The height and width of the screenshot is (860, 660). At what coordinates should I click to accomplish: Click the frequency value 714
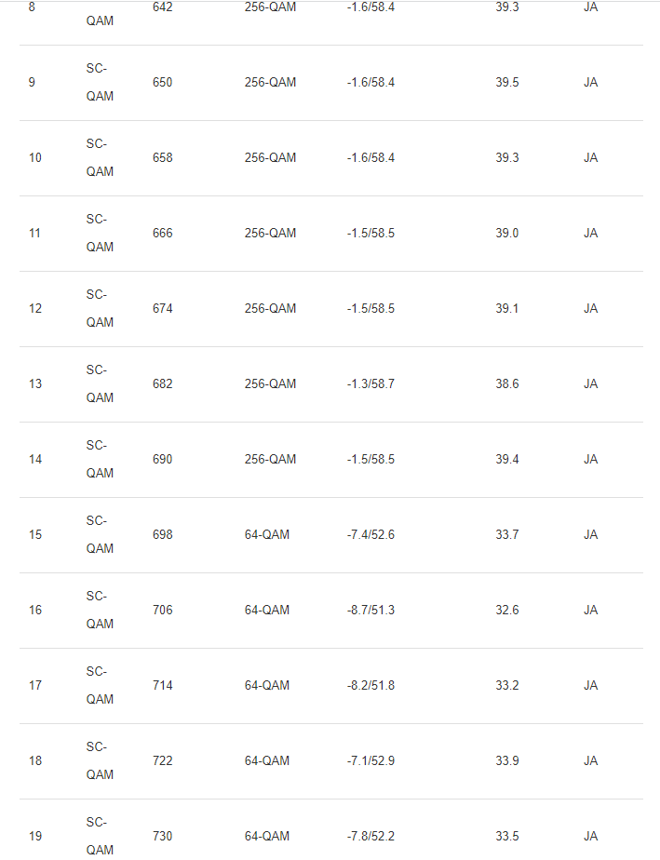coord(162,686)
